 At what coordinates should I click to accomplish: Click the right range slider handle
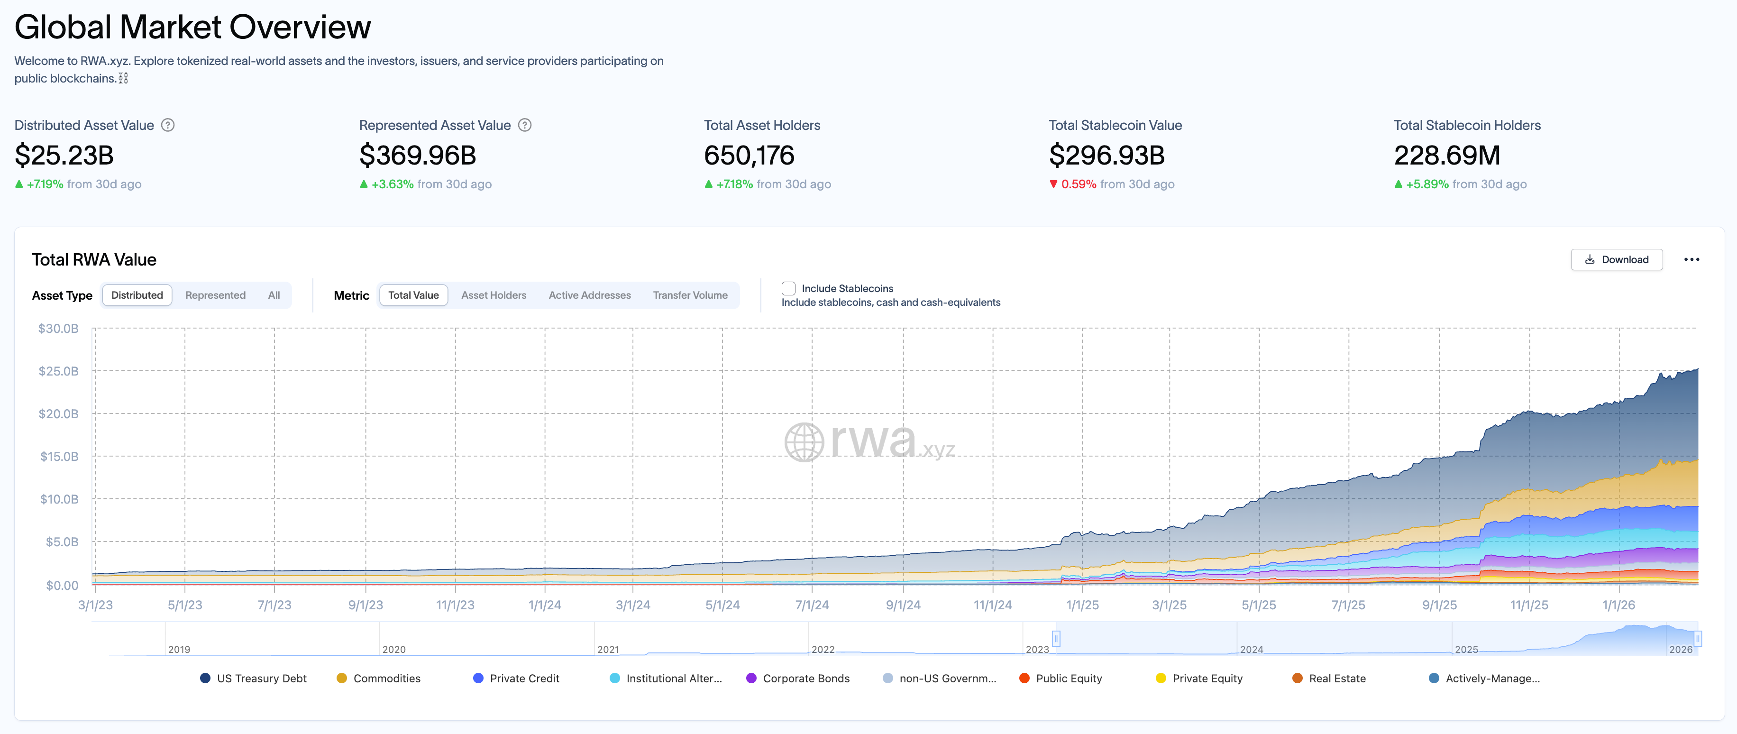1697,638
